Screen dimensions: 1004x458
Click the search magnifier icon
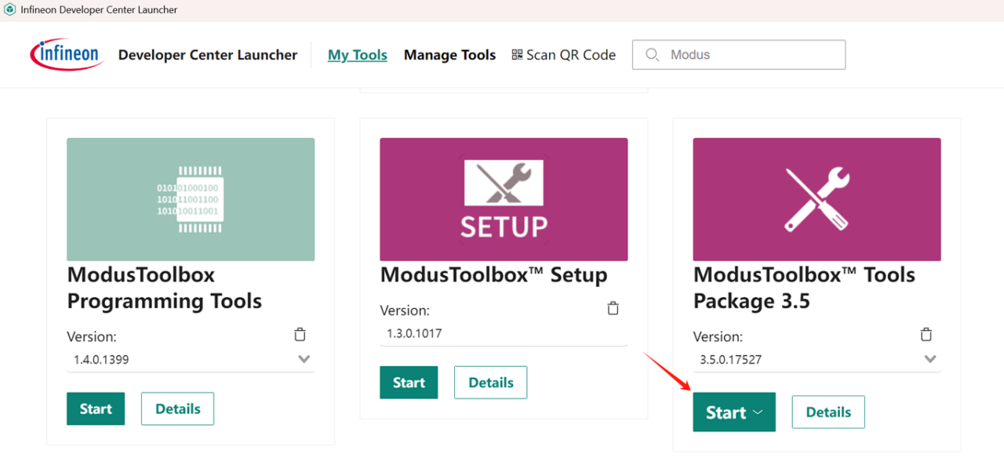click(x=652, y=55)
